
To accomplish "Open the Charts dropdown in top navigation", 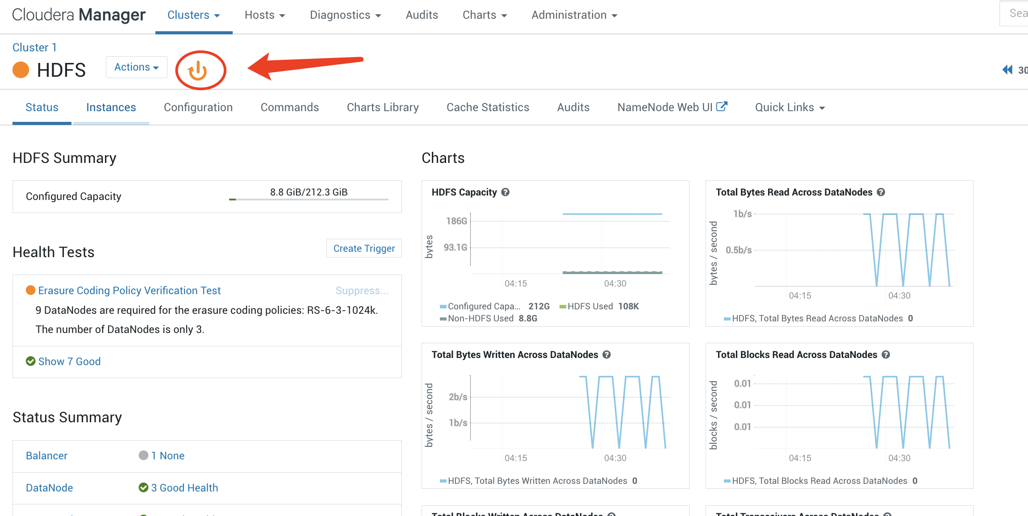I will [x=485, y=15].
